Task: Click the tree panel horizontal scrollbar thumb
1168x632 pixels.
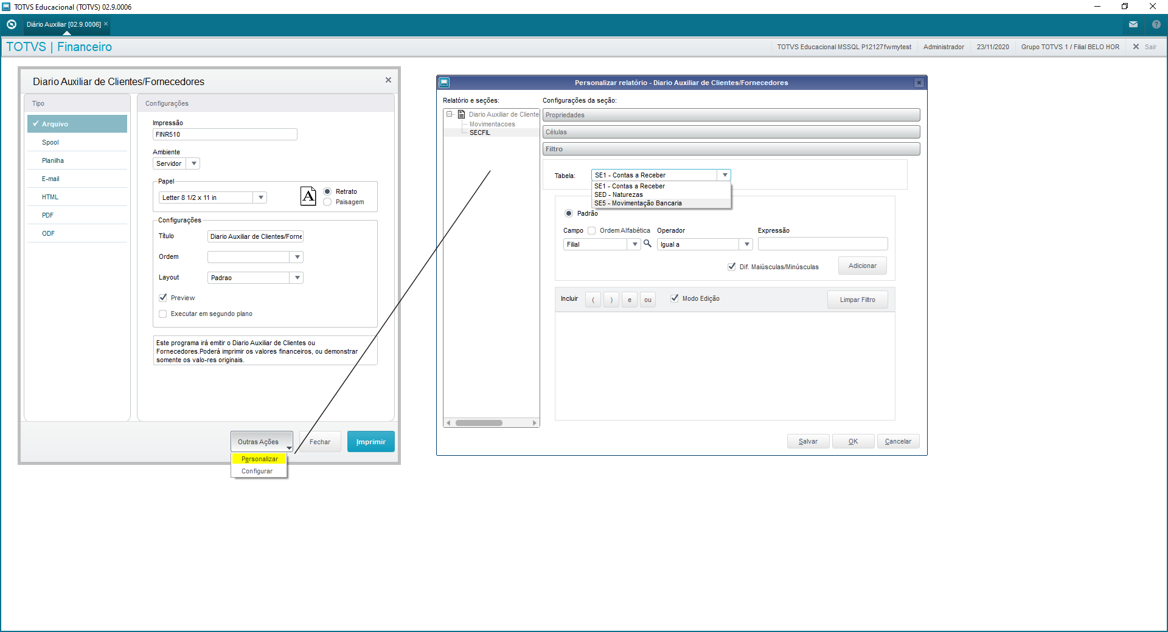Action: coord(479,423)
